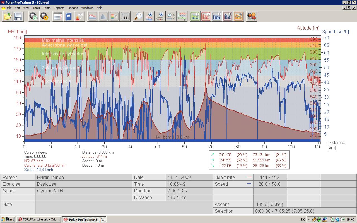This screenshot has width=357, height=223.
Task: Toggle the percentage zones view button
Action: (x=114, y=16)
